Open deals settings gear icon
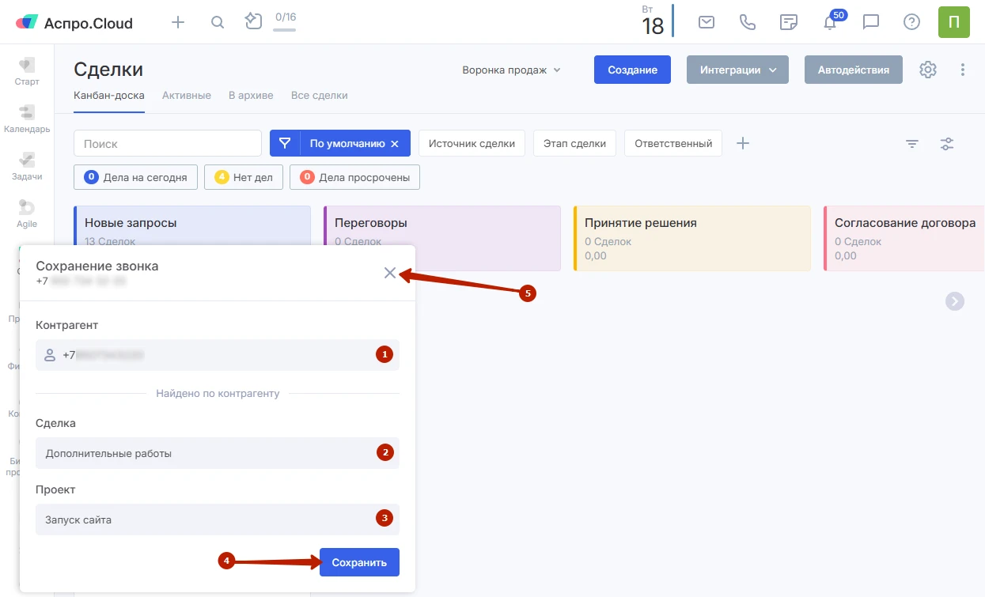Viewport: 985px width, 597px height. 928,70
